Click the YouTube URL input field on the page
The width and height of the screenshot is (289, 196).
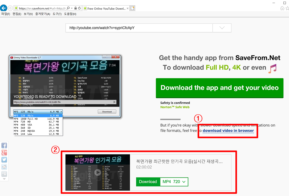click(x=139, y=28)
